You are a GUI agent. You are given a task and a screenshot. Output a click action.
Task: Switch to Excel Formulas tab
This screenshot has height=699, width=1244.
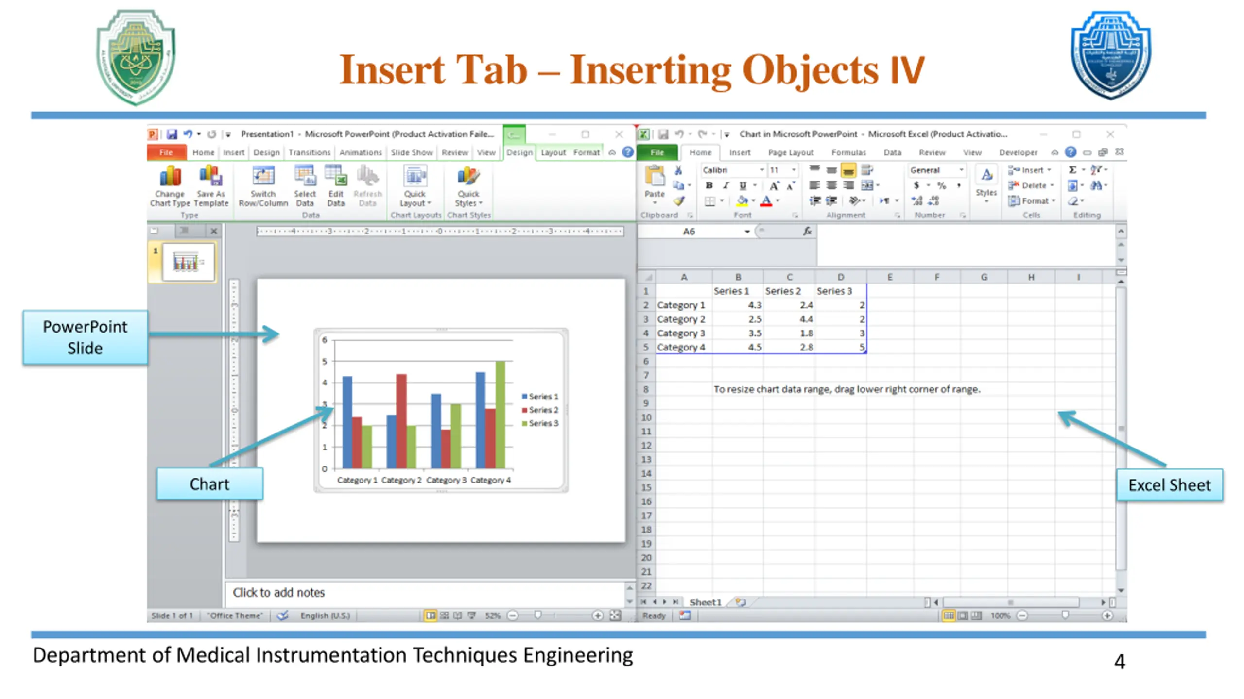848,152
